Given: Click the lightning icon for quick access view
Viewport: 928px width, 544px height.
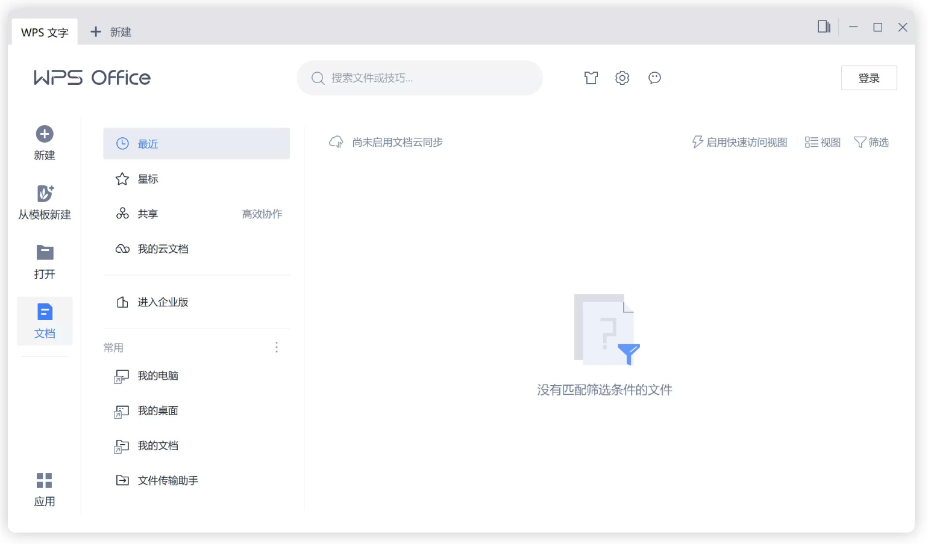Looking at the screenshot, I should 698,142.
